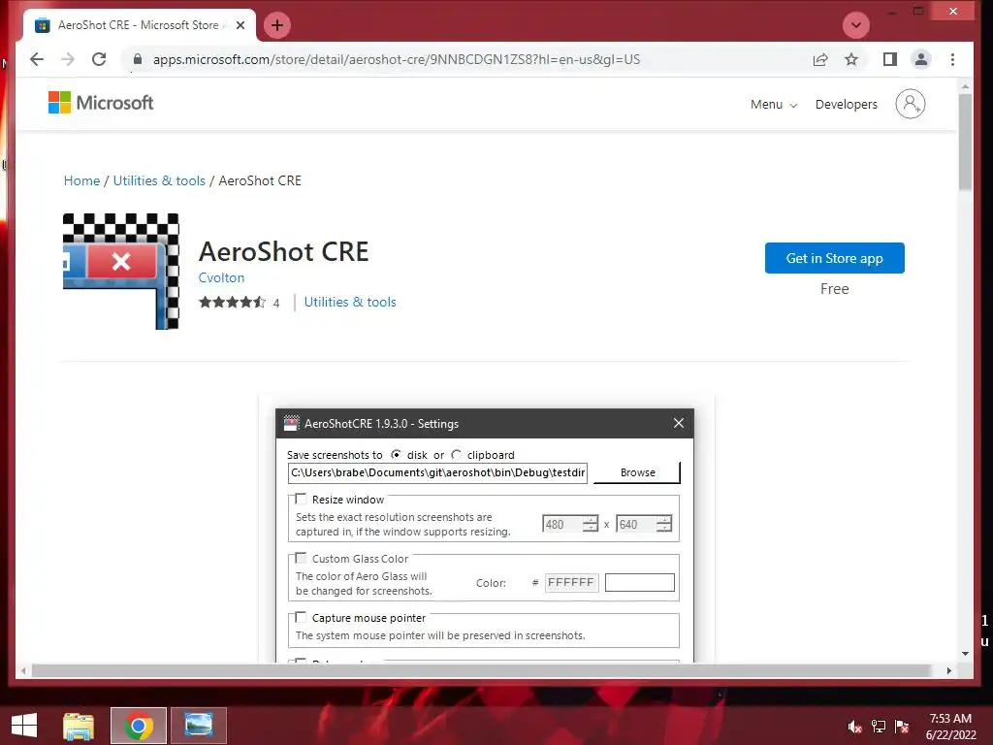Select the disk radio option

[x=396, y=455]
